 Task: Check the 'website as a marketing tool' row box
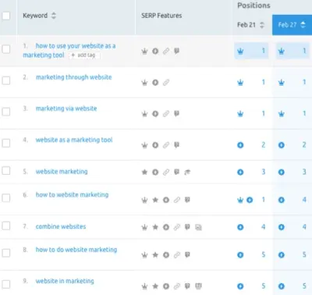tap(6, 143)
